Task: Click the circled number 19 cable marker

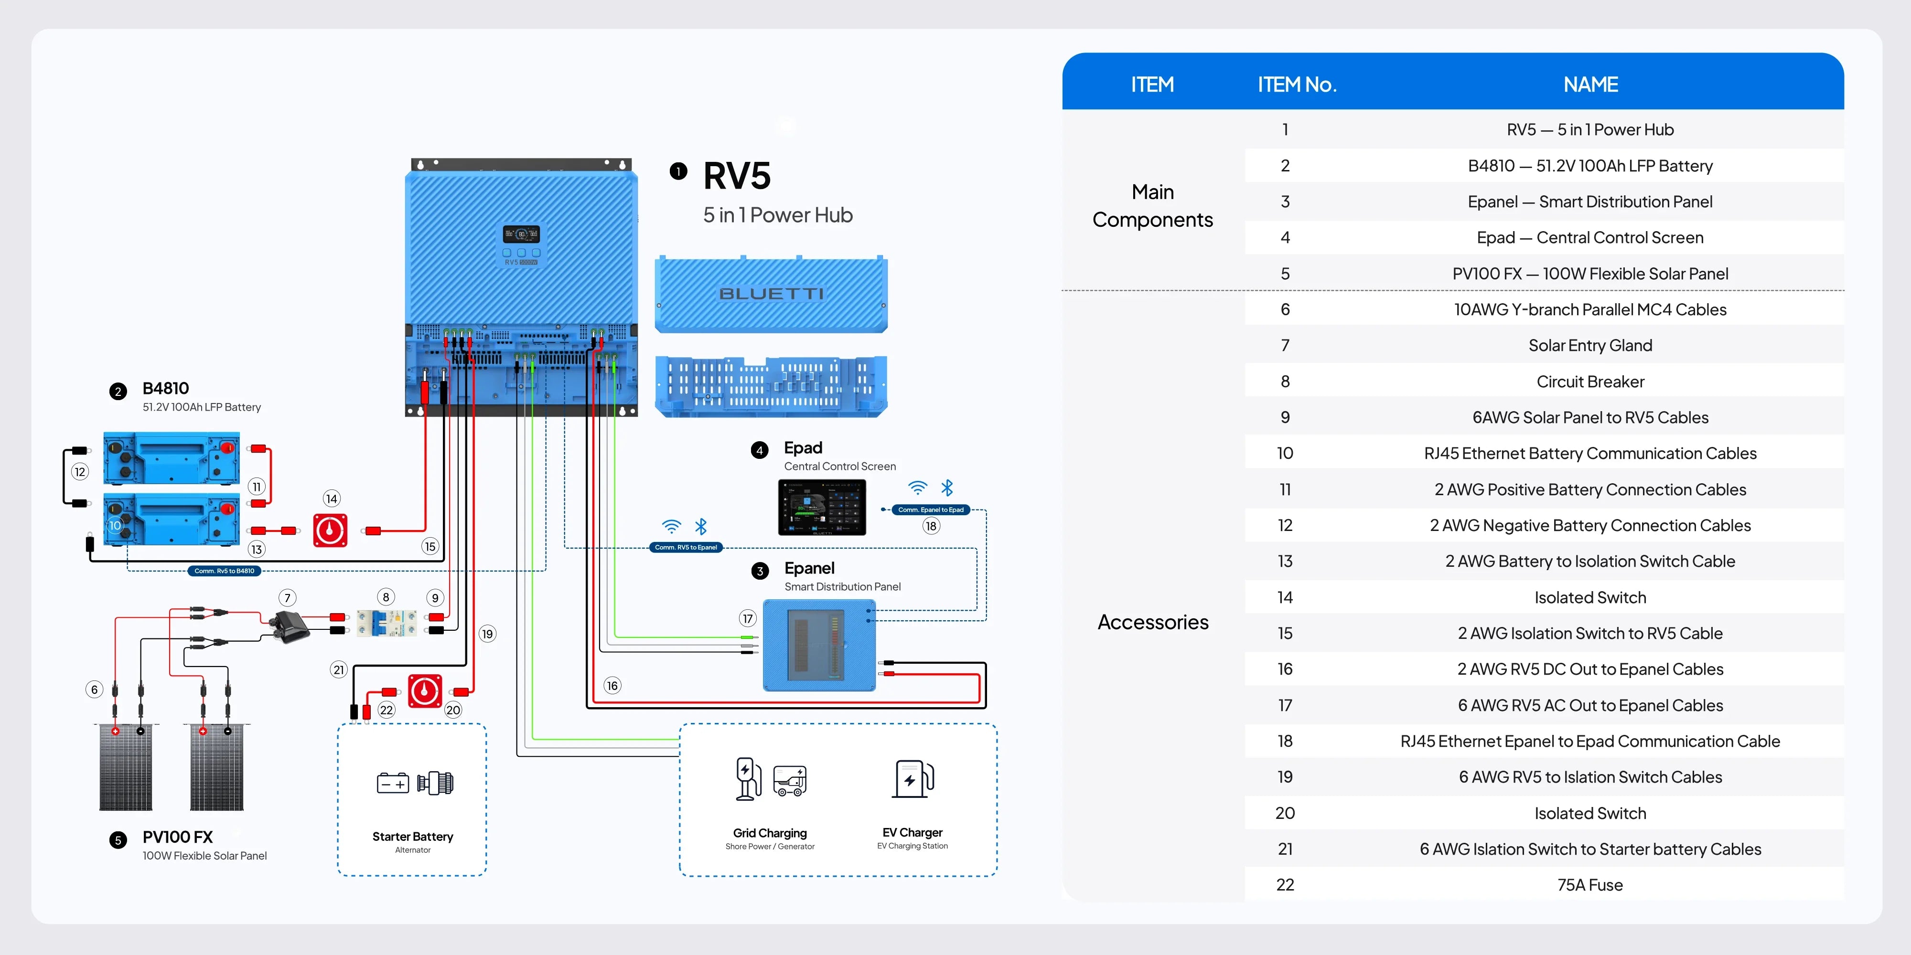Action: [487, 634]
